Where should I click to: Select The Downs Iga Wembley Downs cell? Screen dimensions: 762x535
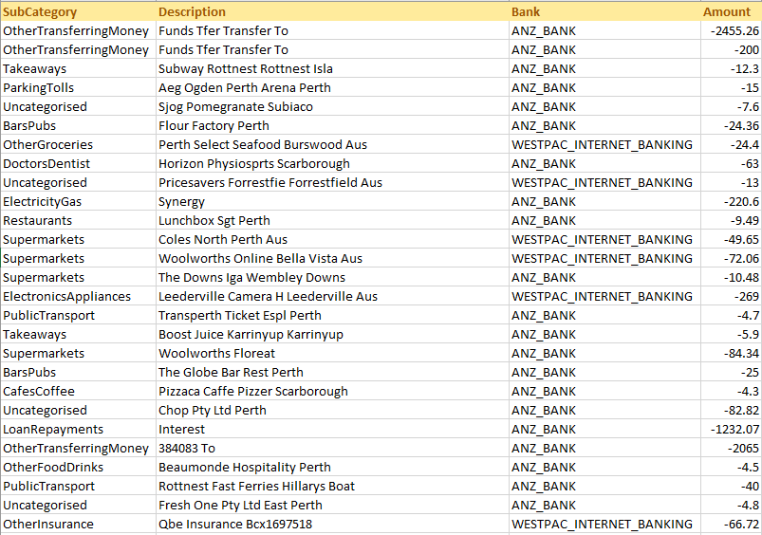332,277
